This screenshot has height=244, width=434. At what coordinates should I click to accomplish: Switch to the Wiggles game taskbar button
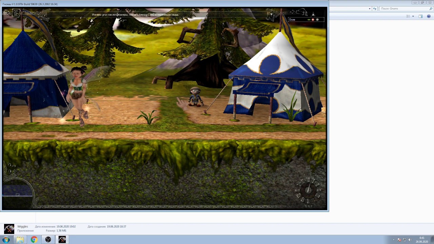pos(62,240)
